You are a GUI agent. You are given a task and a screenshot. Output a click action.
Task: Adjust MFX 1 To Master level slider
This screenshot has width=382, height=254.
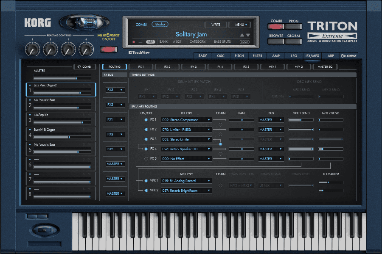point(331,182)
